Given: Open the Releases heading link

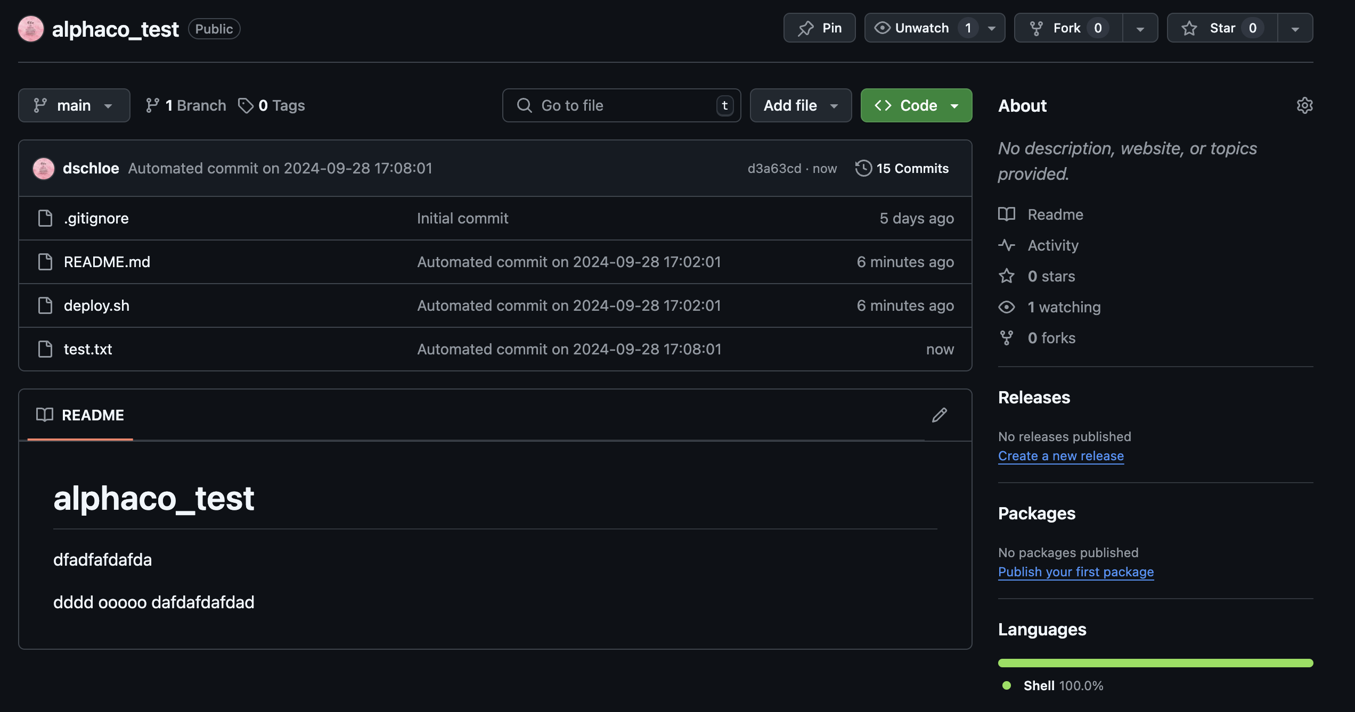Looking at the screenshot, I should point(1034,398).
